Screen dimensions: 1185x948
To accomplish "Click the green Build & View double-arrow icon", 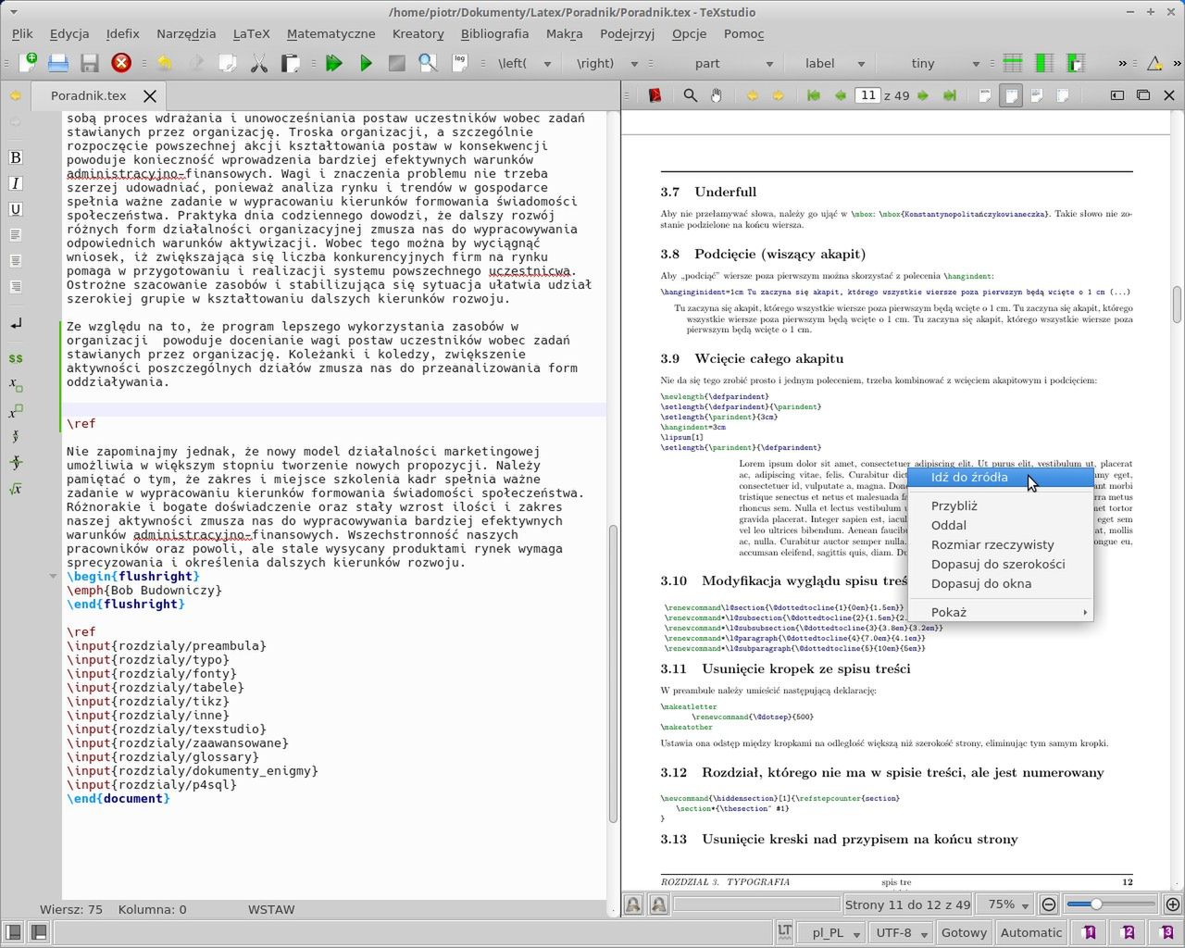I will (x=334, y=63).
